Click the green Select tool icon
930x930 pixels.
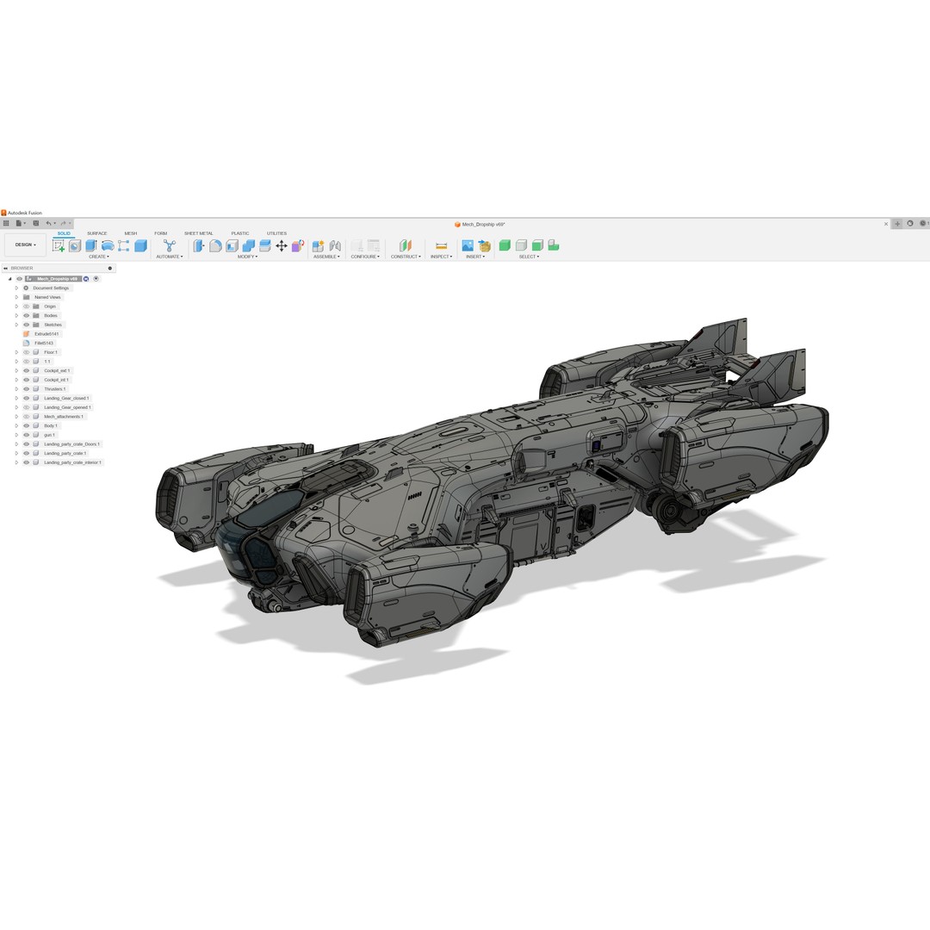[505, 245]
